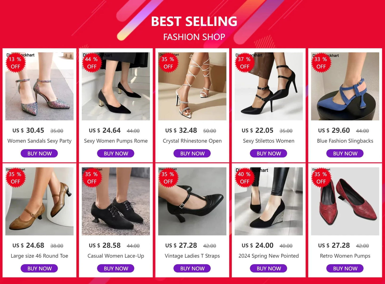Click the 44% OFF discount badge
Screen dimensions: 385x284
[x=92, y=63]
